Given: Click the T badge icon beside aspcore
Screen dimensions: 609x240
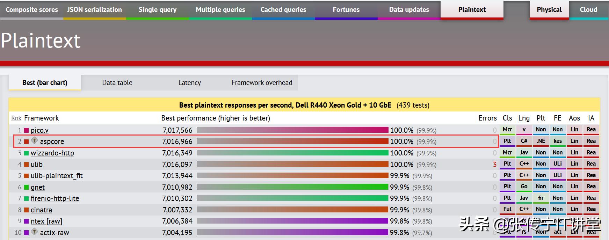Looking at the screenshot, I should pos(34,141).
